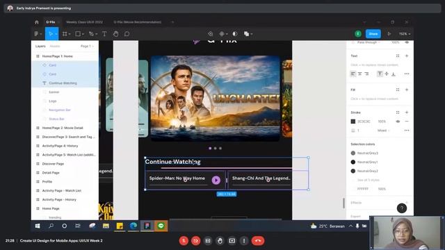Open the Figma help question-mark button

402,208
